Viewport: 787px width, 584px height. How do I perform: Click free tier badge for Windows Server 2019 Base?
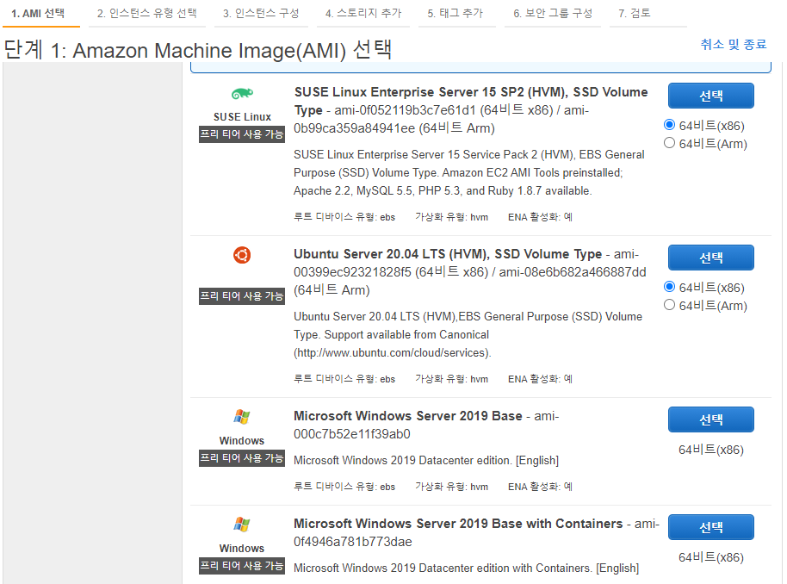(242, 458)
